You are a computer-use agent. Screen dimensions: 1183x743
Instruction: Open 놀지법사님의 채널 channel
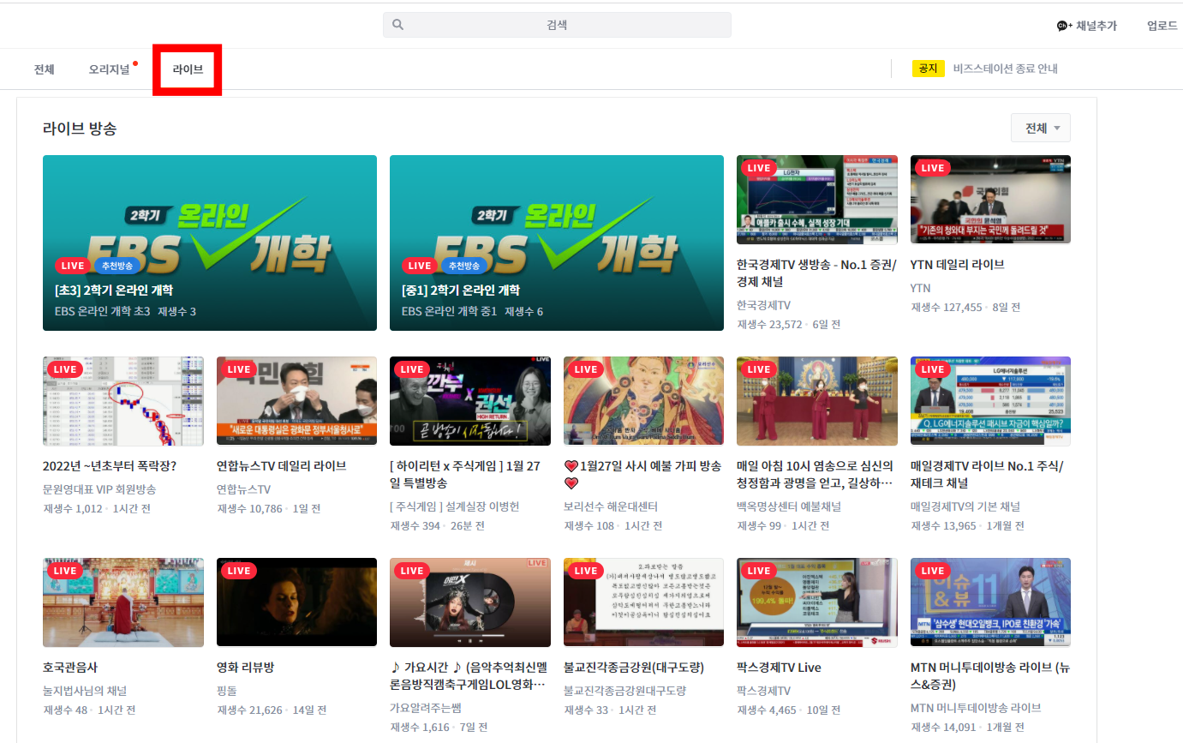[85, 691]
